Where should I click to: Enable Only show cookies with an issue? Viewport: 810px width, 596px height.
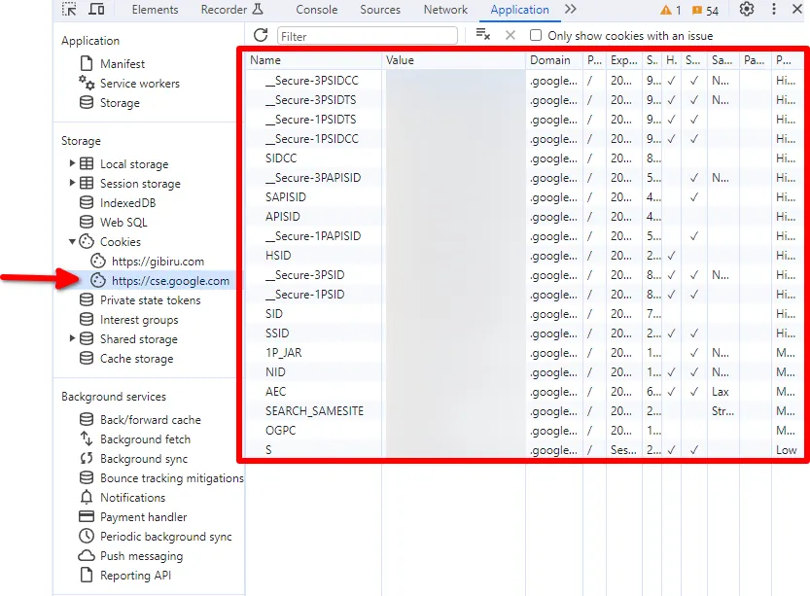pyautogui.click(x=536, y=35)
